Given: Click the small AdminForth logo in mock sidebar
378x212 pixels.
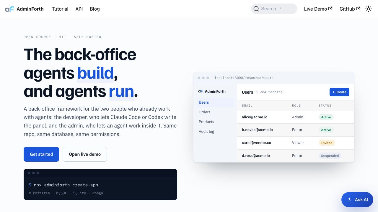Looking at the screenshot, I should pyautogui.click(x=201, y=91).
